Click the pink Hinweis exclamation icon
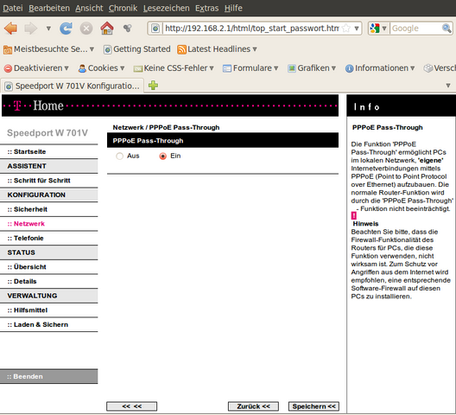The width and height of the screenshot is (456, 415). pos(353,215)
